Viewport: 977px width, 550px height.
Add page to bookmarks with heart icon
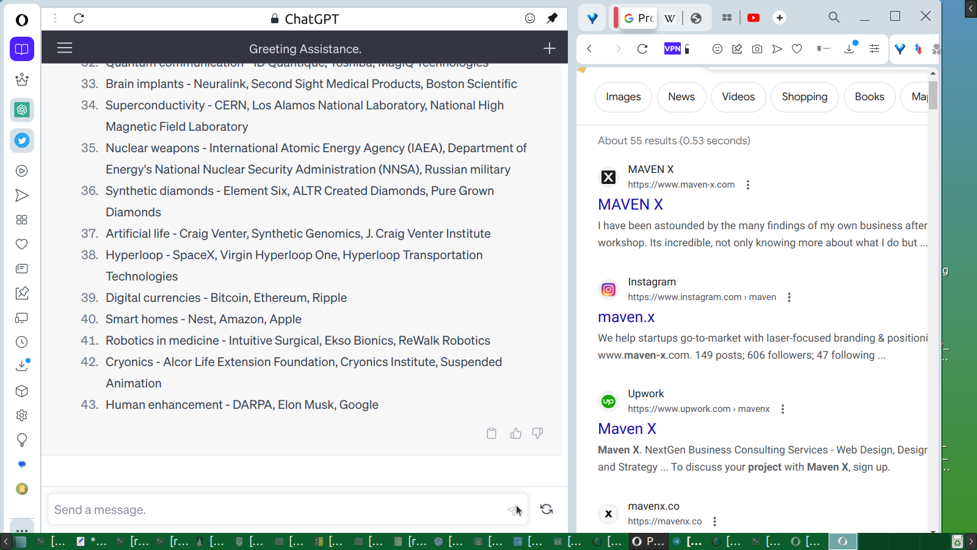point(797,49)
